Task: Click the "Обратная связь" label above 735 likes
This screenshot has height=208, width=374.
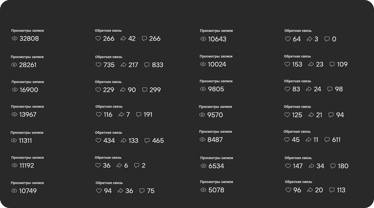Action: (x=109, y=57)
